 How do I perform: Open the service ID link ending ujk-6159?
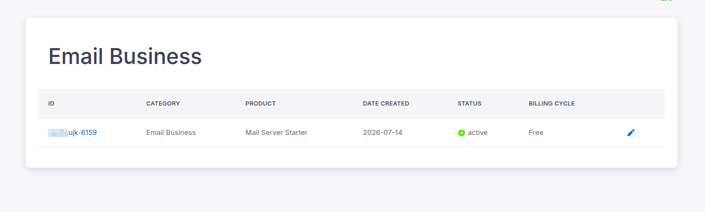pos(73,133)
